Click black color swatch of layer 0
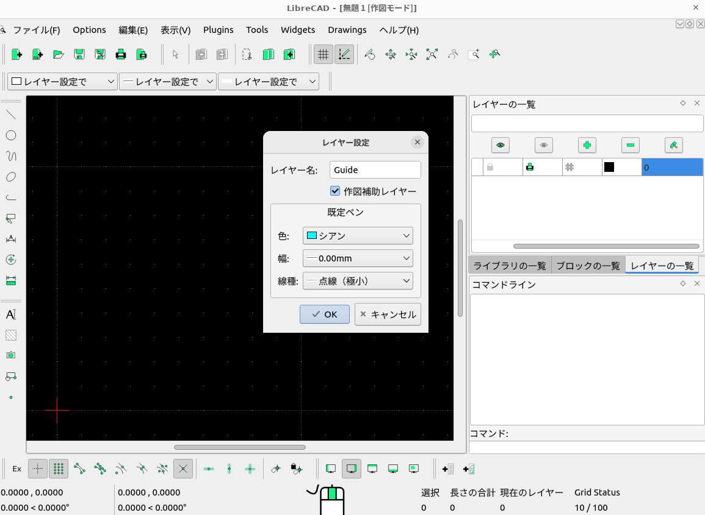This screenshot has width=705, height=515. pos(609,167)
